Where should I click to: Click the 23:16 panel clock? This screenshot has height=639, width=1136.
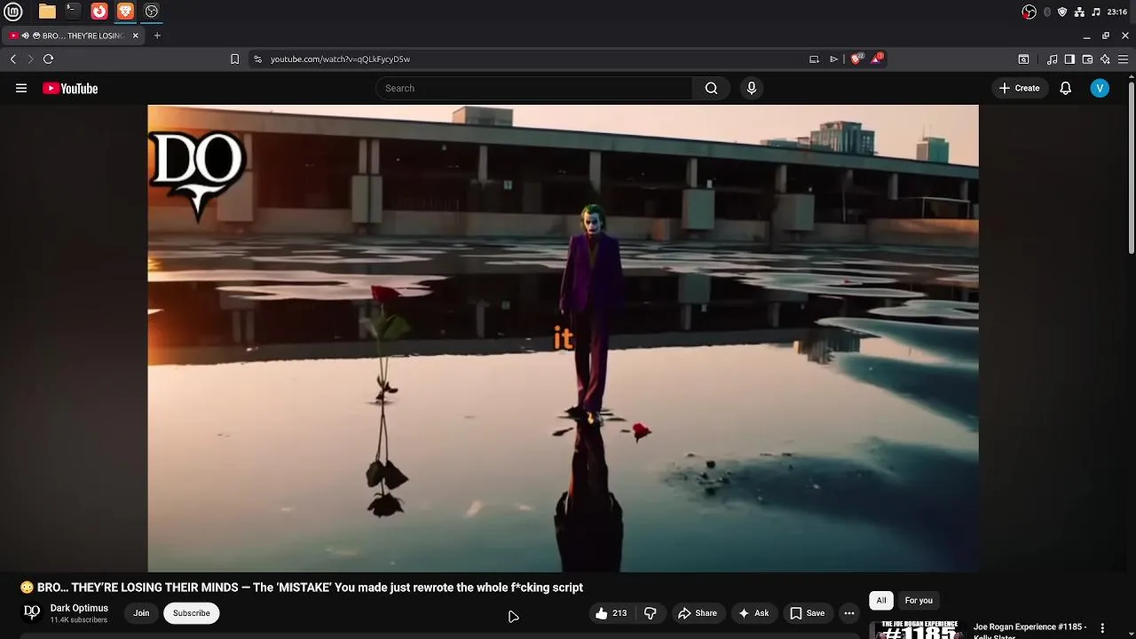click(x=1117, y=12)
